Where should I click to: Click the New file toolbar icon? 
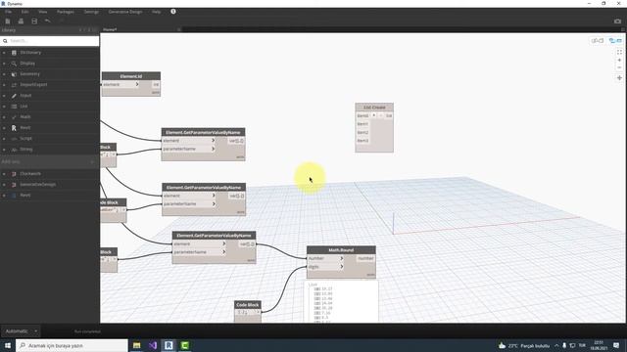point(8,21)
